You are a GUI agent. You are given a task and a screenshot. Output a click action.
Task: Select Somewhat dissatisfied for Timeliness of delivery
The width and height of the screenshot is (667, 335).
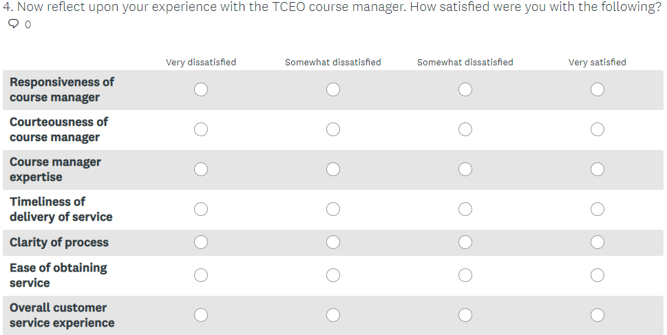333,209
